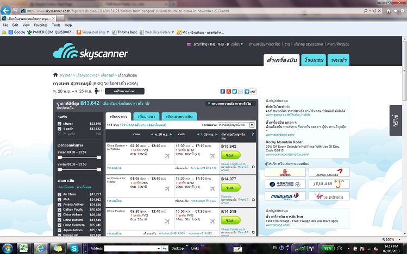The height and width of the screenshot is (254, 407).
Task: Open the browser tools gear icon
Action: pyautogui.click(x=402, y=11)
